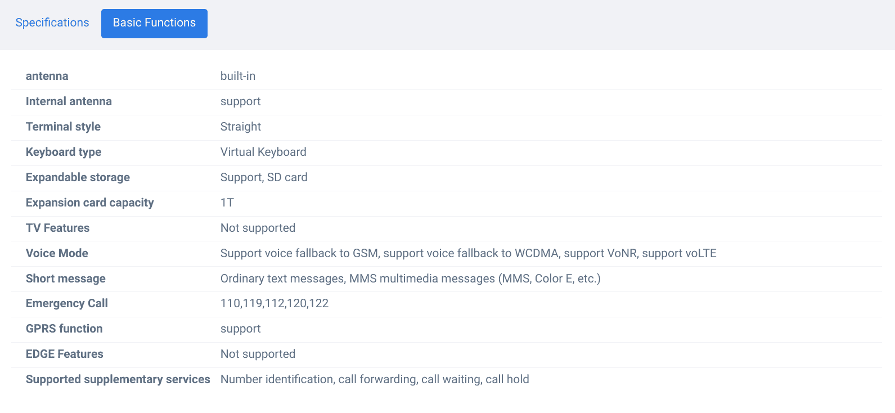Image resolution: width=895 pixels, height=413 pixels.
Task: Select the Basic Functions tab
Action: pyautogui.click(x=154, y=23)
